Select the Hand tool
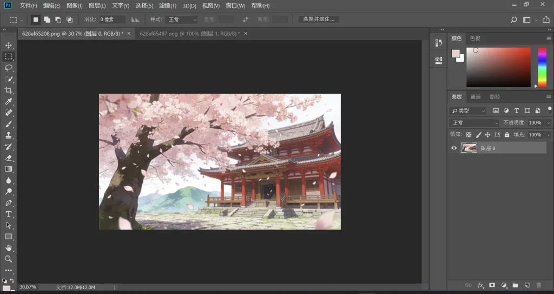 pos(9,247)
